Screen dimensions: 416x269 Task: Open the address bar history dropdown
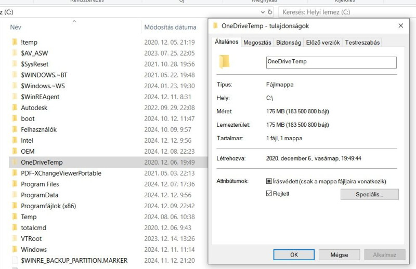(263, 12)
